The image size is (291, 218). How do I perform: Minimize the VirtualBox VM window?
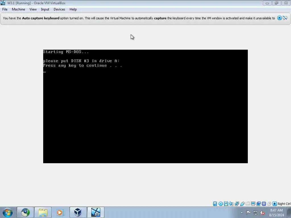[x=267, y=3]
